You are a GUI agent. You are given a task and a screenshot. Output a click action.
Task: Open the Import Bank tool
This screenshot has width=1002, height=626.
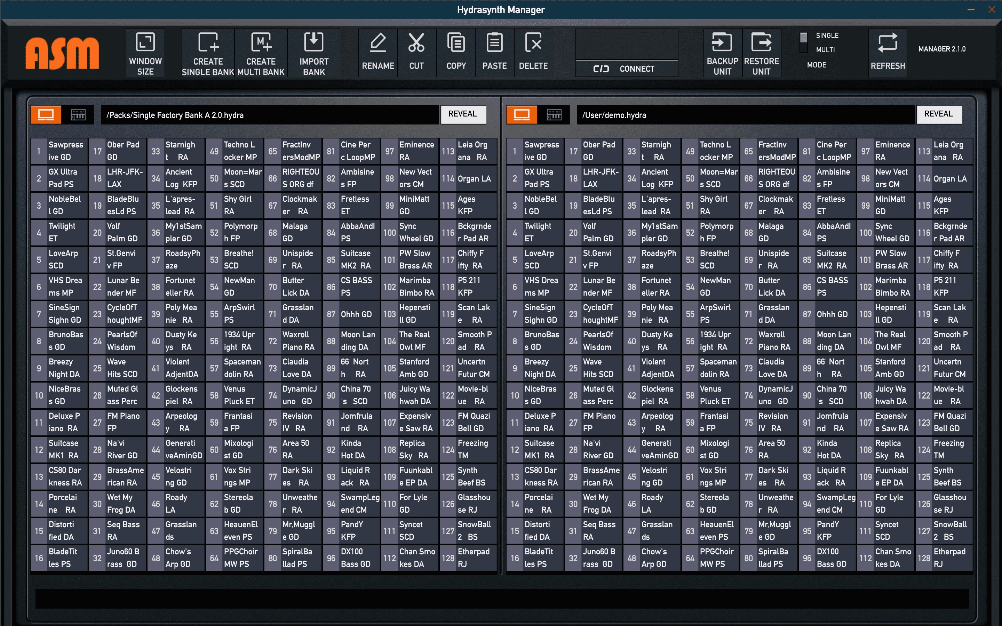coord(314,53)
